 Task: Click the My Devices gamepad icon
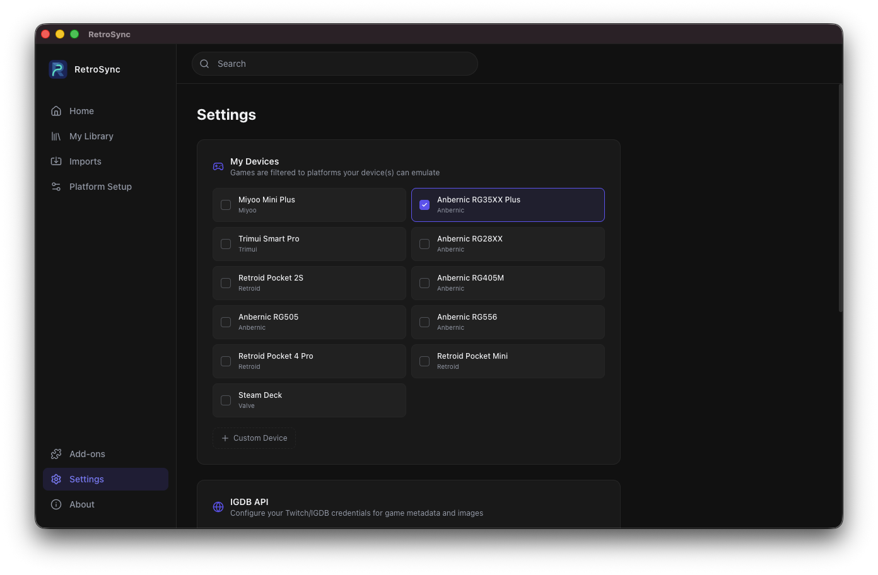coord(218,166)
